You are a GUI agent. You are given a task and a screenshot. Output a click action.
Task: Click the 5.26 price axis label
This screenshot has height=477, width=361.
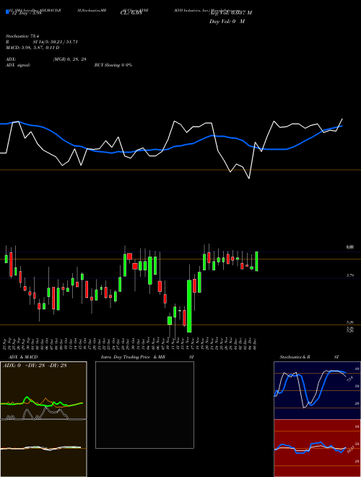point(349,322)
